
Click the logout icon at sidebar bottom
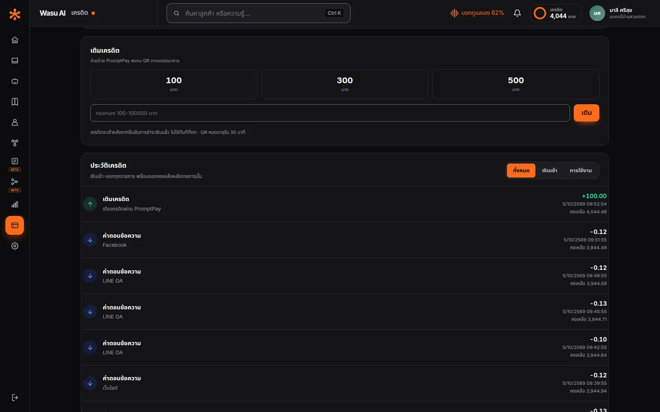(x=15, y=398)
